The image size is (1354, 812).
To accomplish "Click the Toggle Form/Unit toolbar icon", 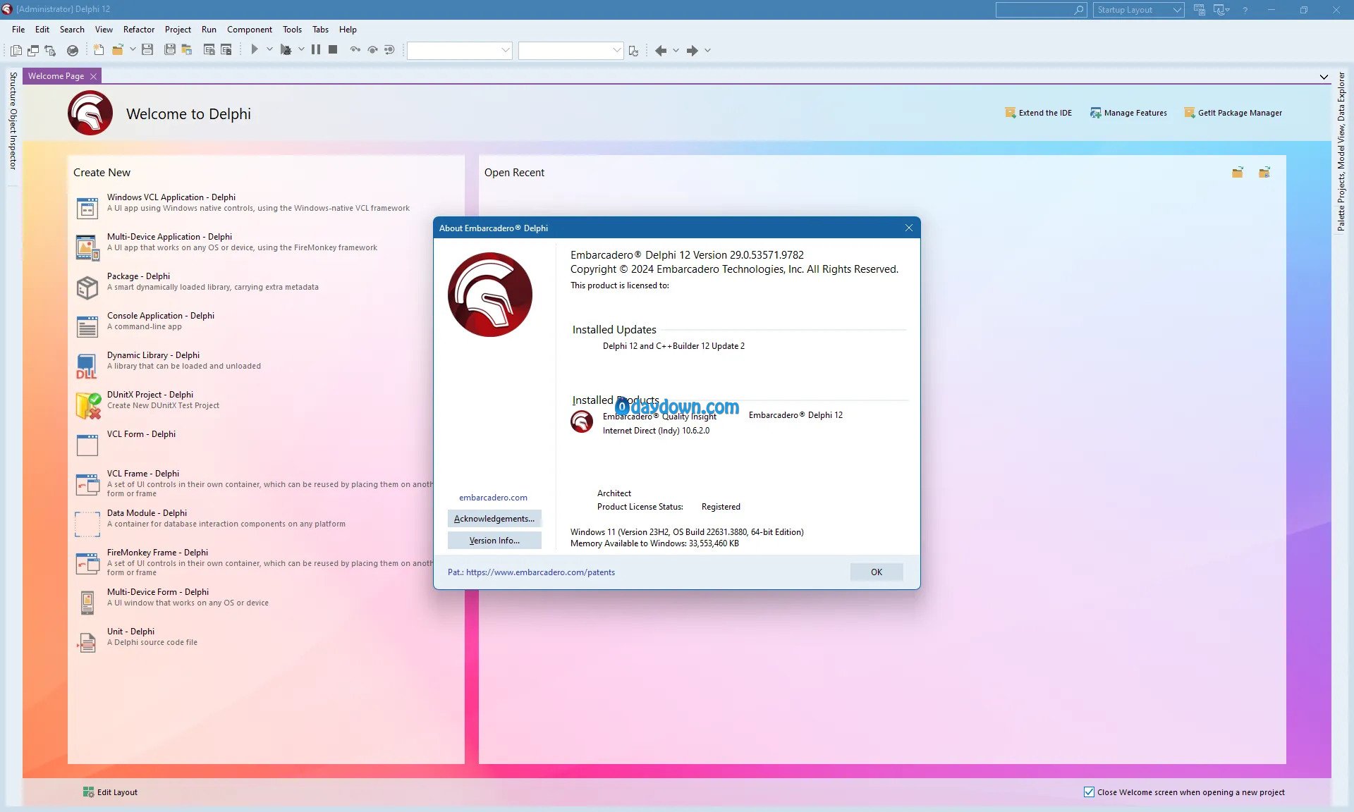I will point(50,50).
